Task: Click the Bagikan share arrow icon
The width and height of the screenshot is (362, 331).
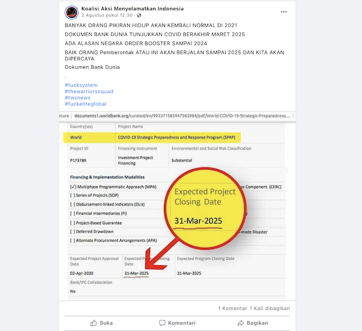Action: point(241,323)
